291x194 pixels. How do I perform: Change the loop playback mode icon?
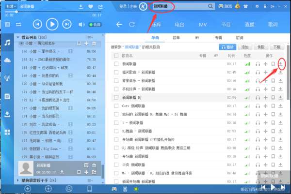[x=18, y=25]
